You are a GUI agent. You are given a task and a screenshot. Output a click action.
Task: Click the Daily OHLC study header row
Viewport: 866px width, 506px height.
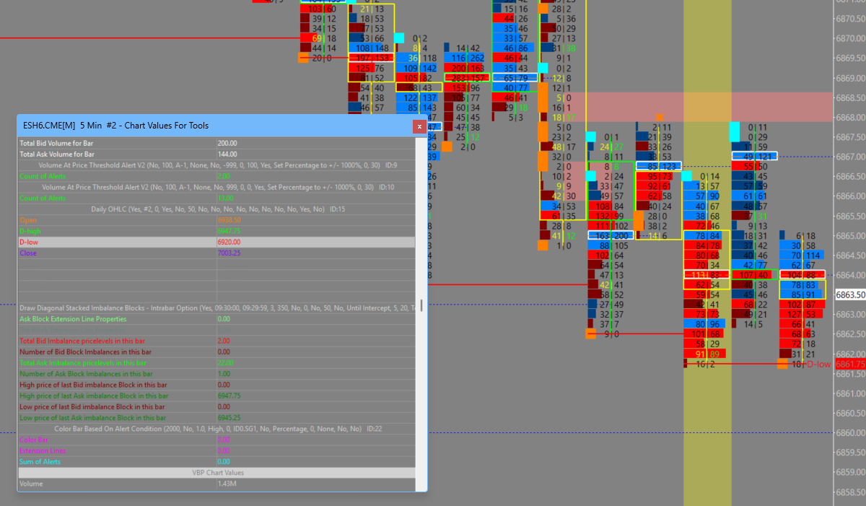[216, 209]
